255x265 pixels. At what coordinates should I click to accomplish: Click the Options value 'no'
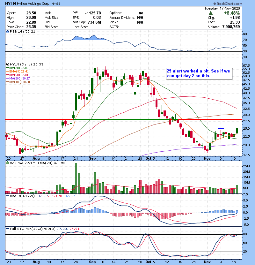pos(141,13)
